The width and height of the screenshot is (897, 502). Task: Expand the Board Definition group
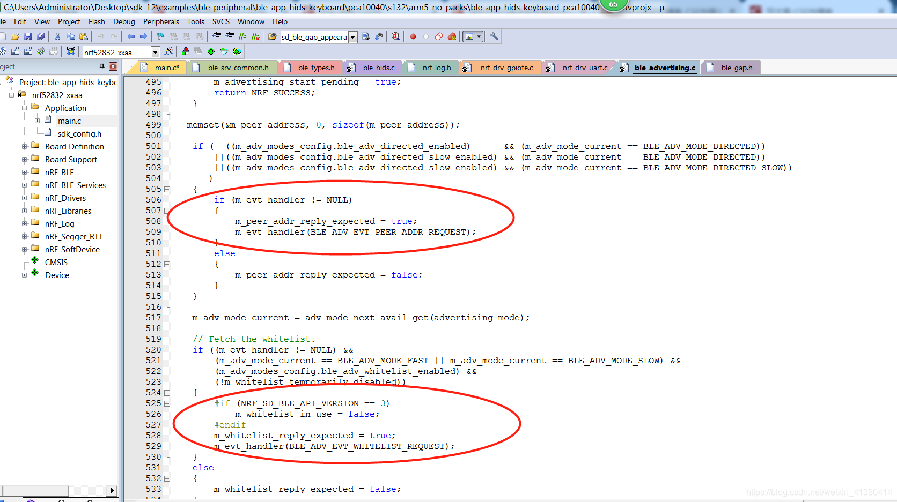pyautogui.click(x=24, y=146)
